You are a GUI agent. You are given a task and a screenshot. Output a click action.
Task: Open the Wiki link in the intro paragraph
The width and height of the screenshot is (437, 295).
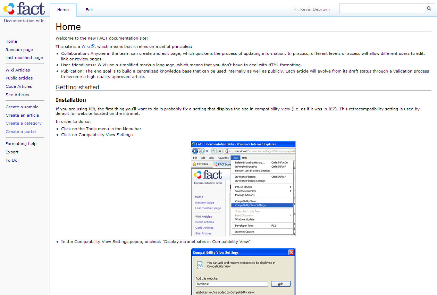coord(86,47)
